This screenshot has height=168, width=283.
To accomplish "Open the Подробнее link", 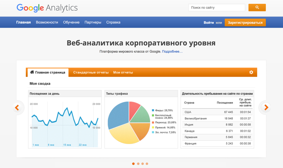I will click(x=172, y=51).
